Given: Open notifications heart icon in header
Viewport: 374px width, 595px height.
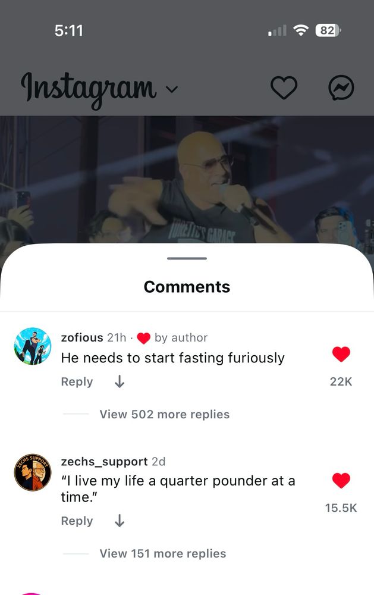Looking at the screenshot, I should pos(284,87).
